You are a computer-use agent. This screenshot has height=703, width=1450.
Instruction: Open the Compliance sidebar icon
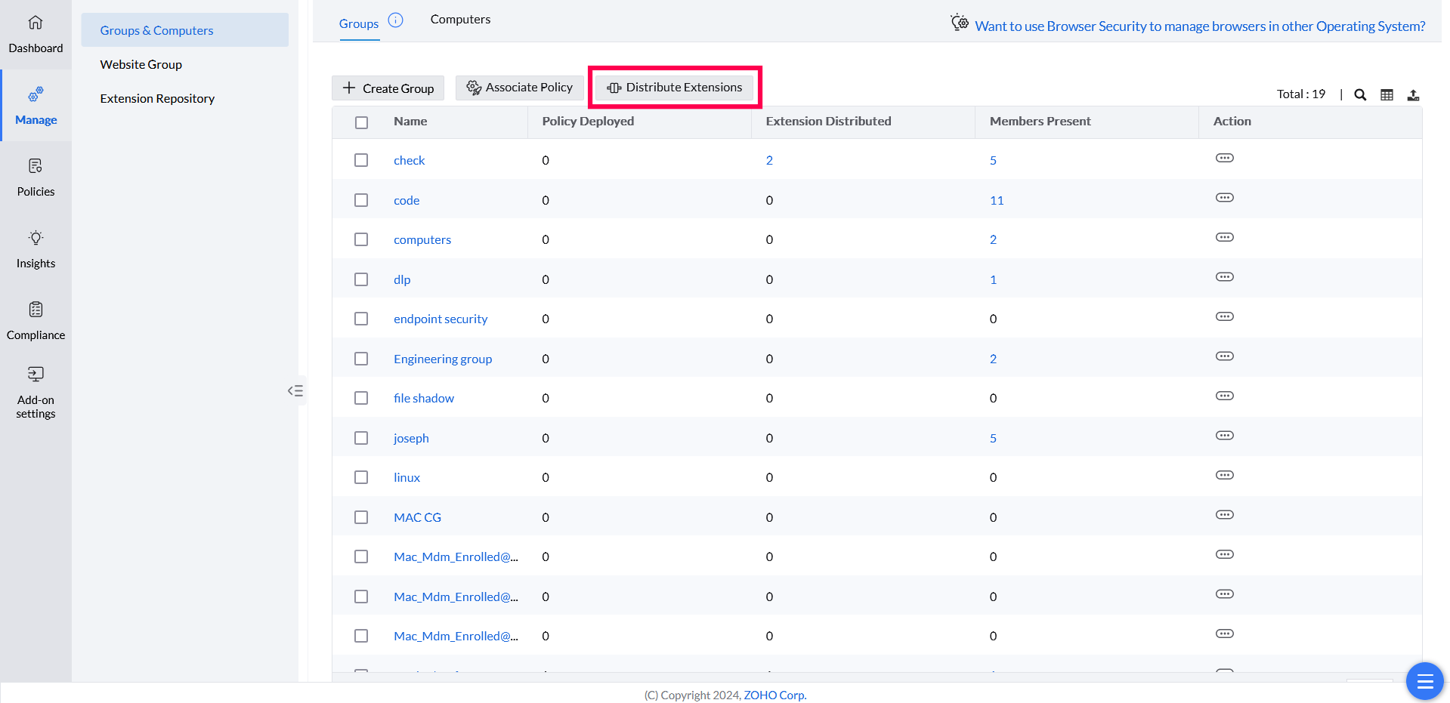36,310
